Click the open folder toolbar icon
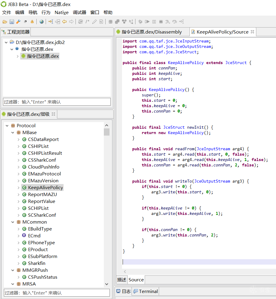 tap(5, 22)
